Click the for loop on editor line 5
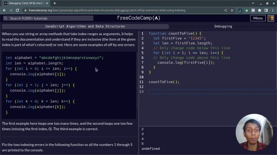Image resolution: width=277 pixels, height=155 pixels. (x=188, y=53)
